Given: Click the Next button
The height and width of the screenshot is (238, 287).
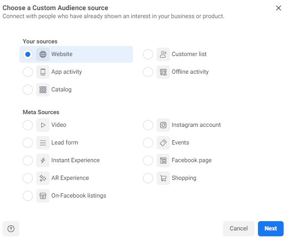Looking at the screenshot, I should (271, 229).
